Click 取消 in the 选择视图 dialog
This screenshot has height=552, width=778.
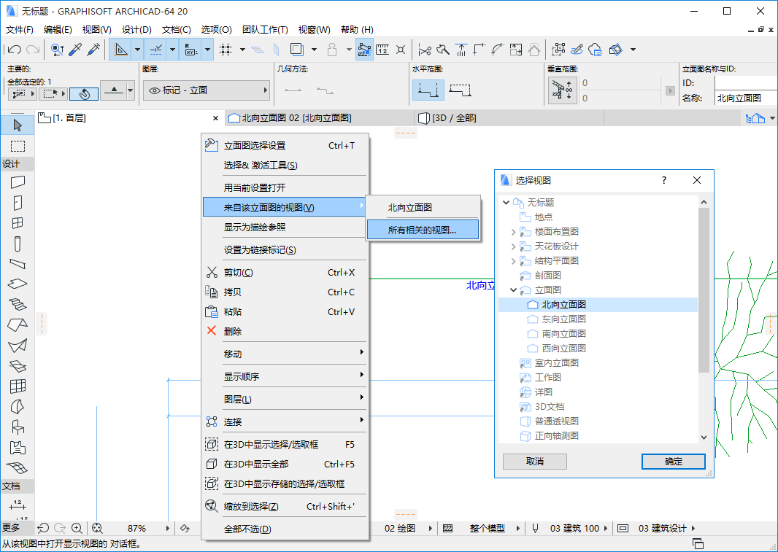(534, 461)
